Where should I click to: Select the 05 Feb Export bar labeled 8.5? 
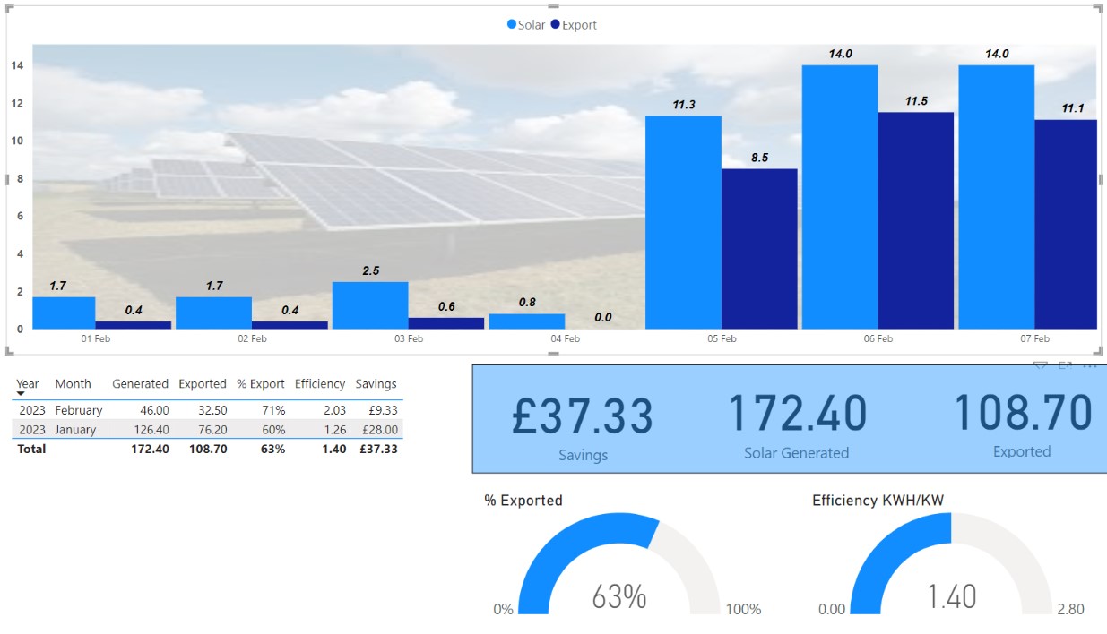click(759, 249)
